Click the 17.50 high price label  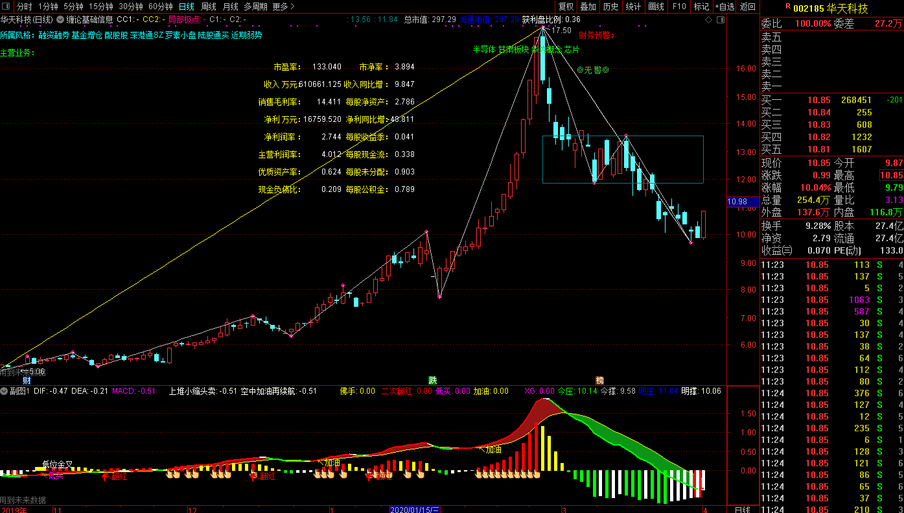click(561, 30)
